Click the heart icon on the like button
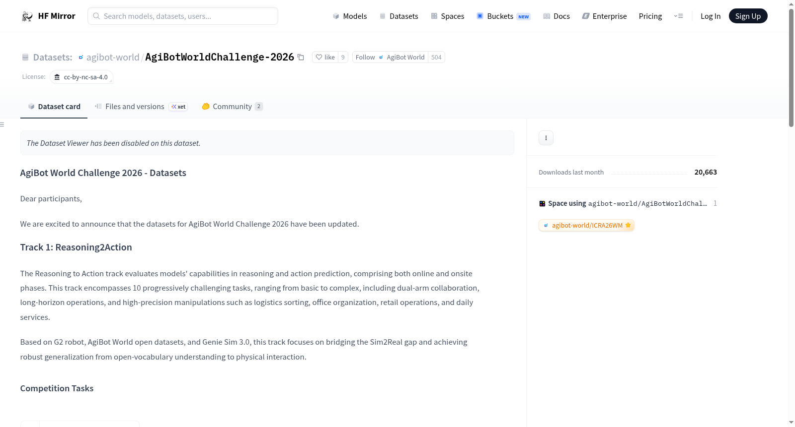The width and height of the screenshot is (795, 427). 319,57
